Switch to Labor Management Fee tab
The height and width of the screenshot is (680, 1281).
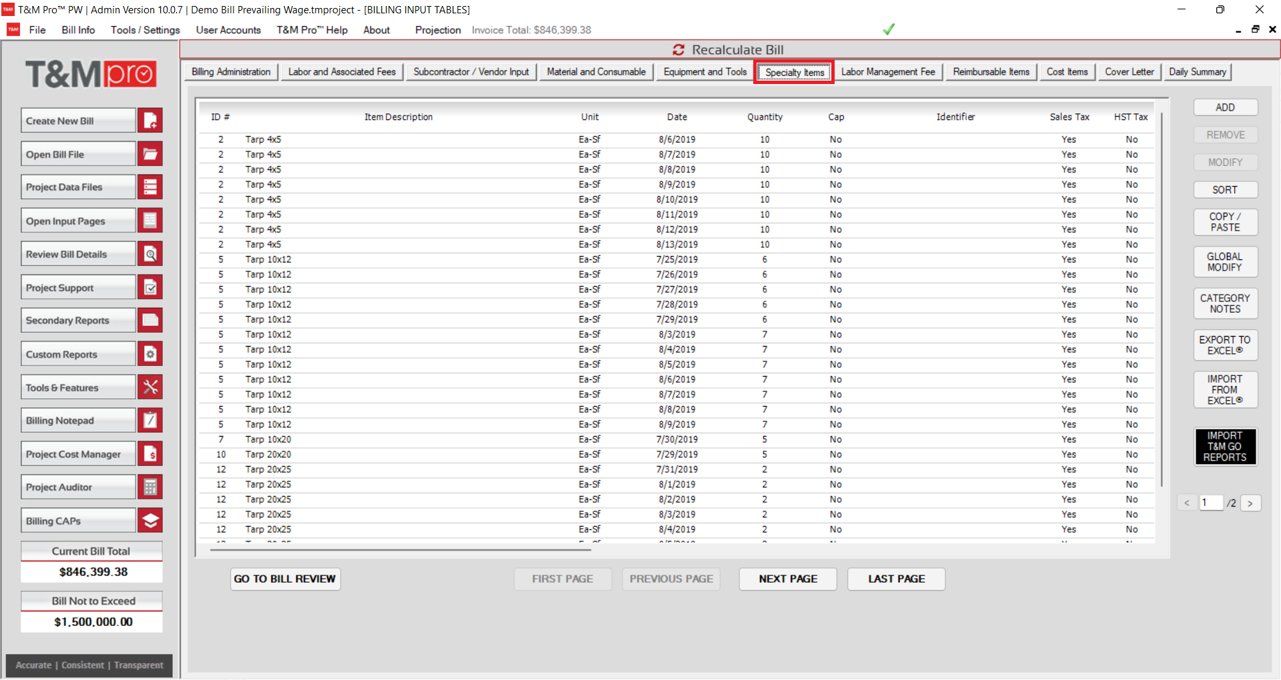pos(888,72)
